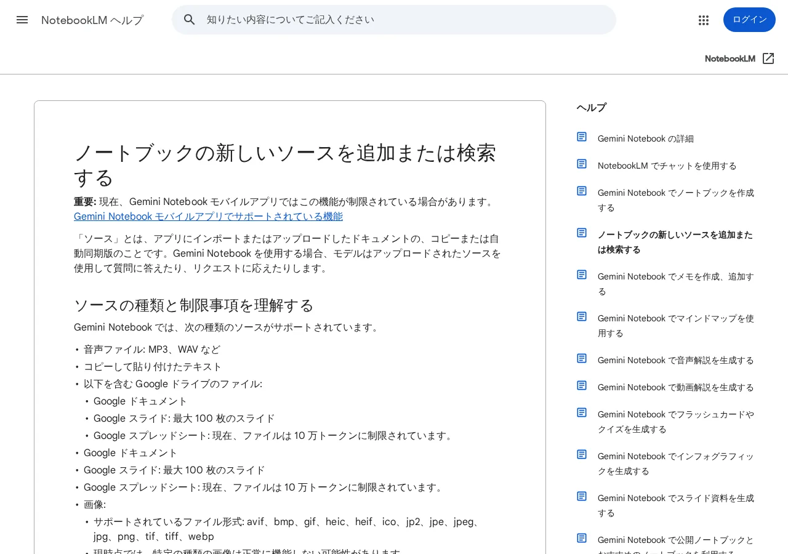The width and height of the screenshot is (788, 554).
Task: Click article icon for 動画解説を生成する
Action: pos(582,385)
